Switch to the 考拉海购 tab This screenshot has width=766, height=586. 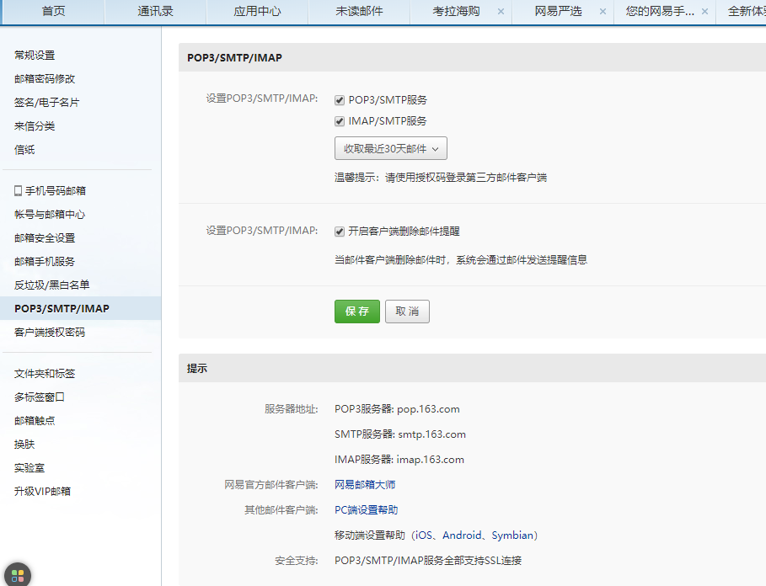pyautogui.click(x=456, y=11)
